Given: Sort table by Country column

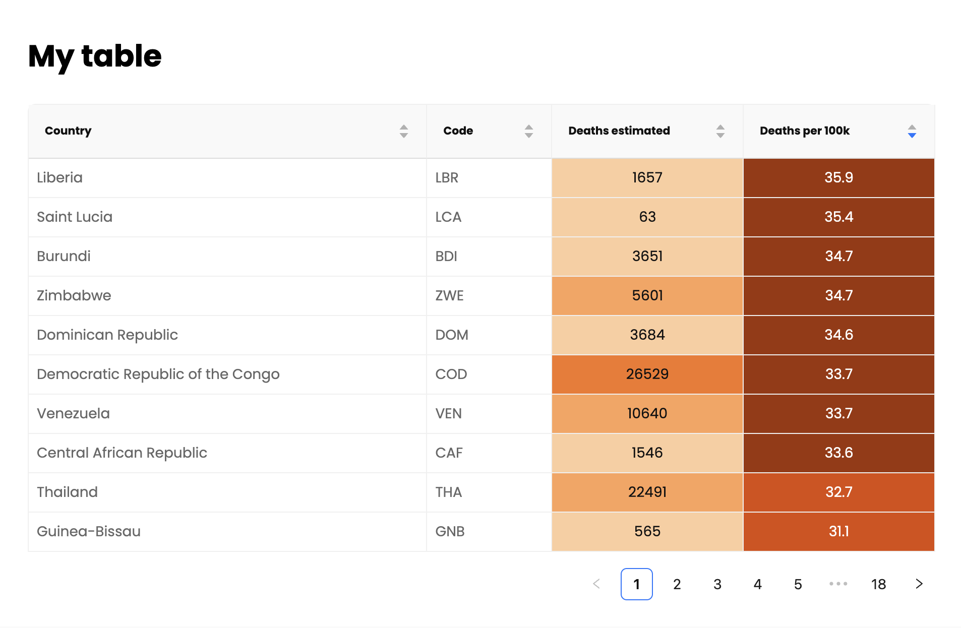Looking at the screenshot, I should 403,131.
